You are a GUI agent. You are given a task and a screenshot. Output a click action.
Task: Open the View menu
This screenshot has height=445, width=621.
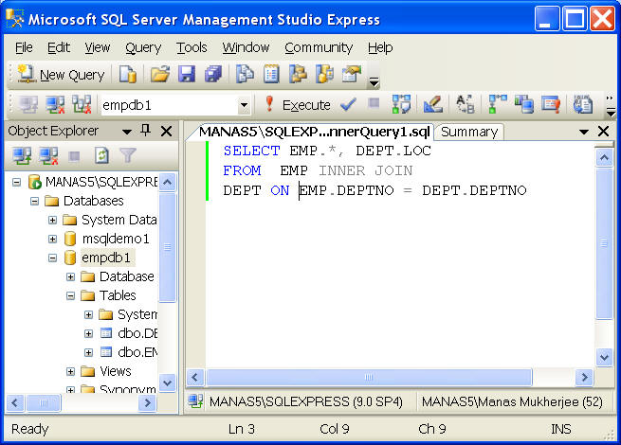click(x=97, y=48)
